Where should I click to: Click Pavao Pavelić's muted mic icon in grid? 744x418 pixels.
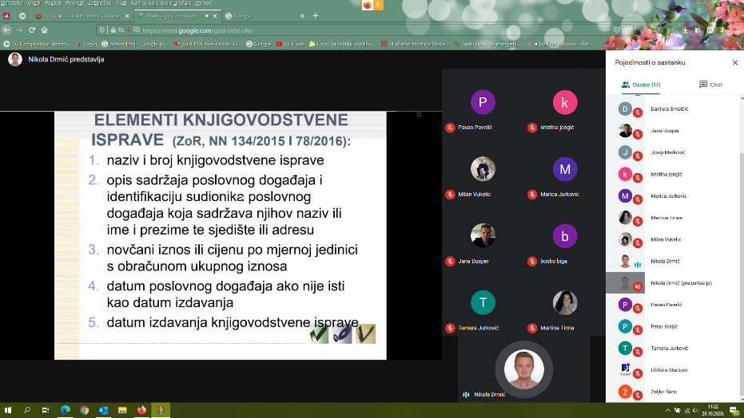[x=450, y=128]
